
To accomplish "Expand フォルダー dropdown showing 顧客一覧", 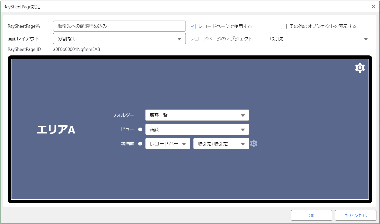I will point(197,115).
